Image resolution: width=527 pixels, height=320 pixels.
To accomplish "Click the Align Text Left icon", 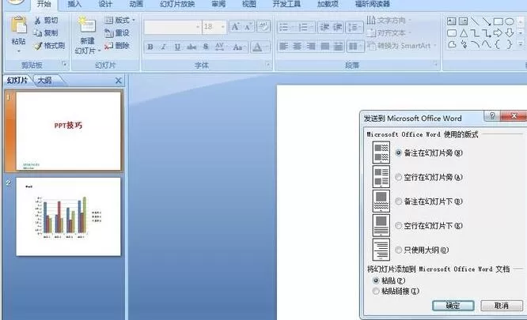I will (283, 46).
